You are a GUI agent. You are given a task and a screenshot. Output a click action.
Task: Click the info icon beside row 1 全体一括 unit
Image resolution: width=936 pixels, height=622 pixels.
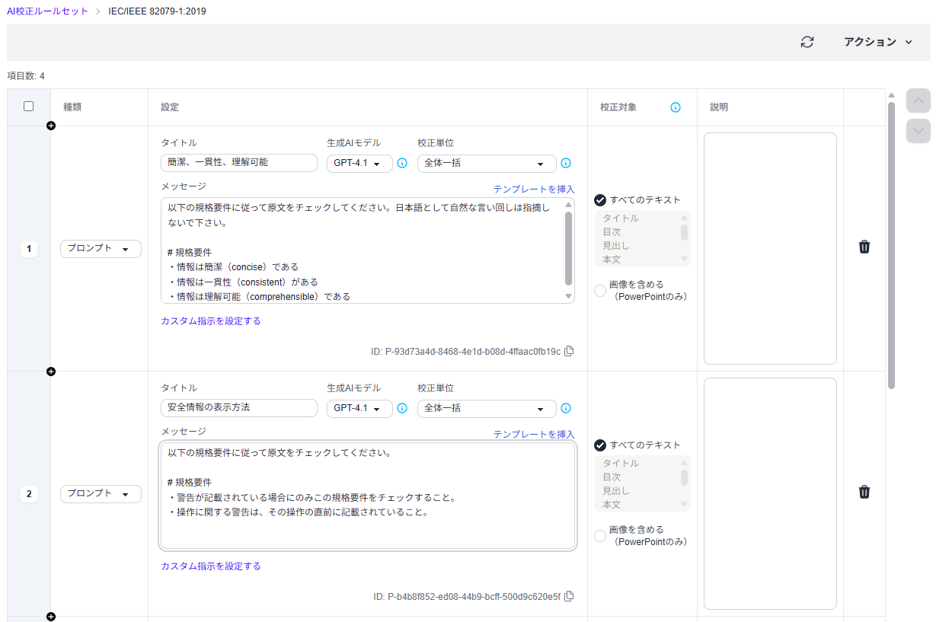tap(566, 163)
